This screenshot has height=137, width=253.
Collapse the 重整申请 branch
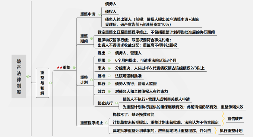click(99, 14)
